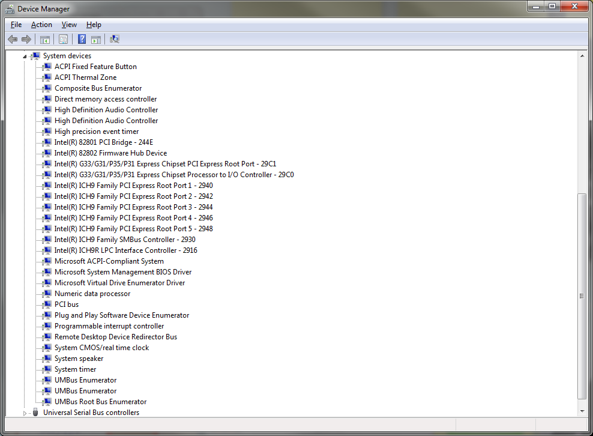593x436 pixels.
Task: Click the Universal Serial Bus controllers icon
Action: 35,412
